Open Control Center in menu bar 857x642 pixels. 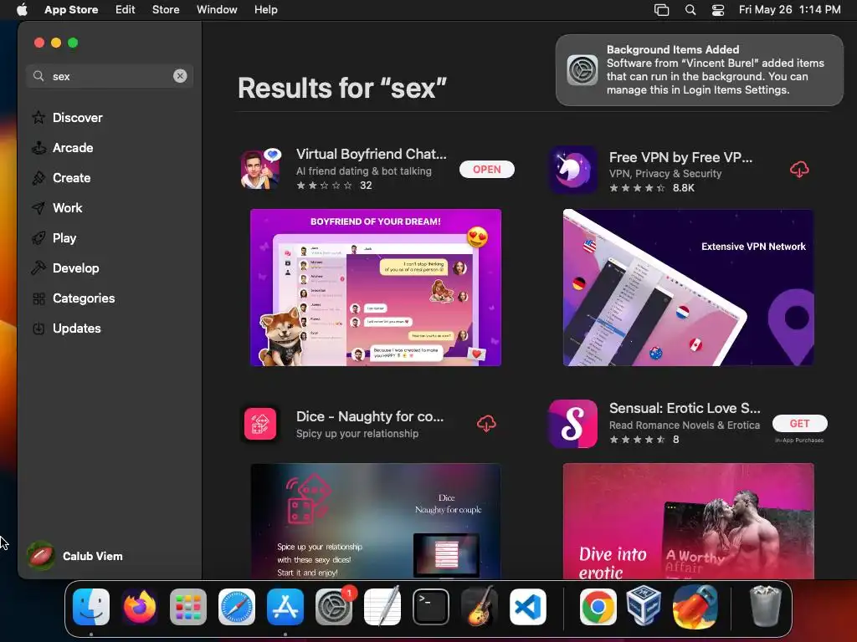[x=717, y=10]
